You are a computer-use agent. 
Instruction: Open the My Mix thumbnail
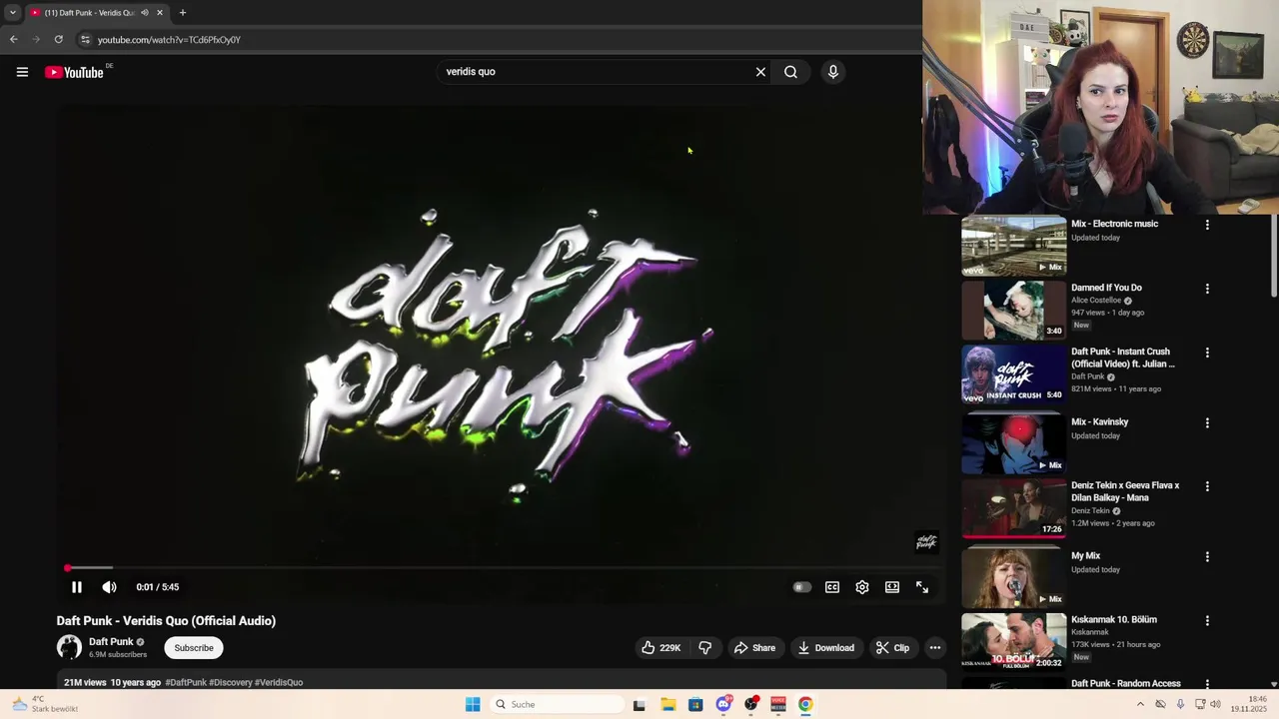point(1014,578)
